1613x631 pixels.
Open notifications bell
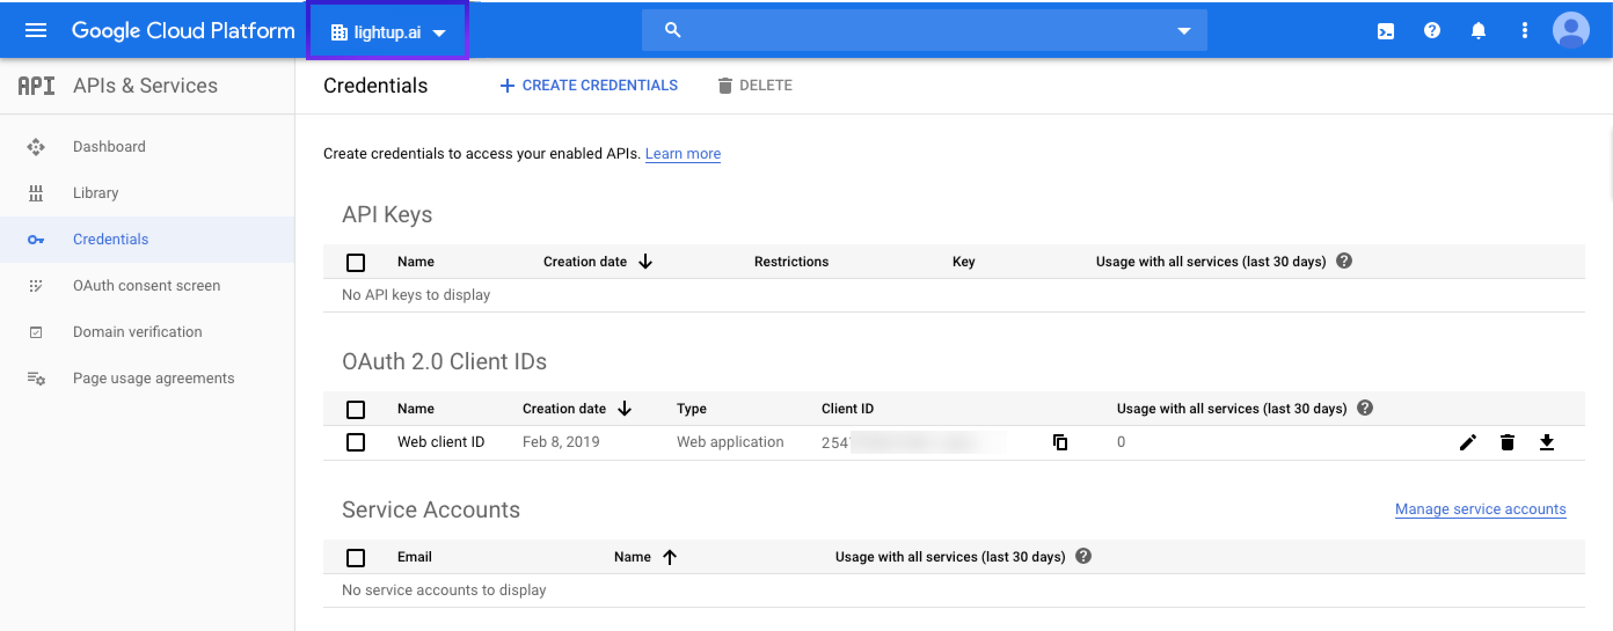click(1478, 31)
